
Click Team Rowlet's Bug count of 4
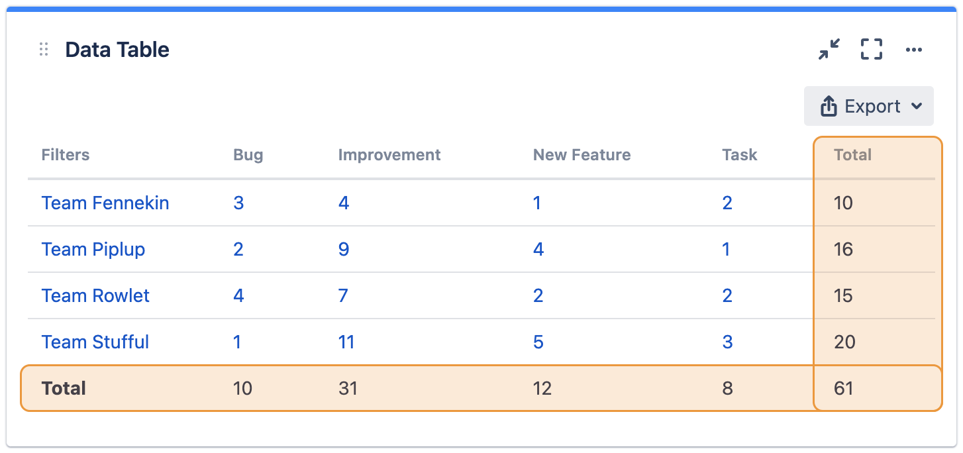tap(238, 296)
